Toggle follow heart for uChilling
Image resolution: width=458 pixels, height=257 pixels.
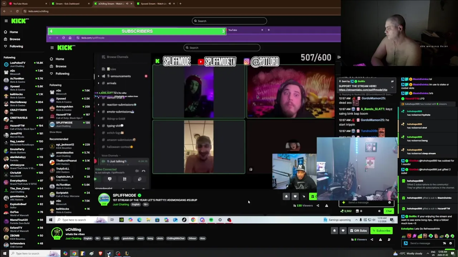click(343, 231)
